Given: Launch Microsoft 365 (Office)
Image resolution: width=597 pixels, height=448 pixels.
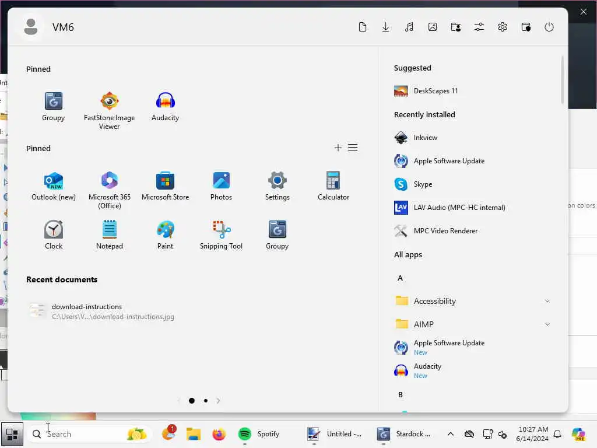Looking at the screenshot, I should [109, 190].
